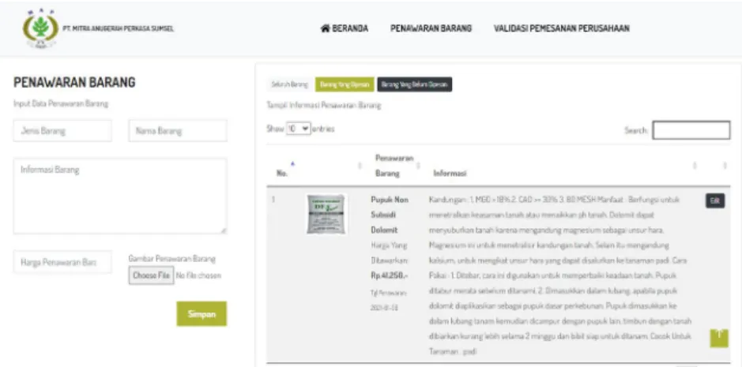Click the sort arrow on the last column

pos(725,166)
